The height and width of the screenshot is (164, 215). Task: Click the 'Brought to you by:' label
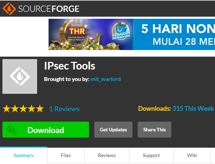coord(67,79)
